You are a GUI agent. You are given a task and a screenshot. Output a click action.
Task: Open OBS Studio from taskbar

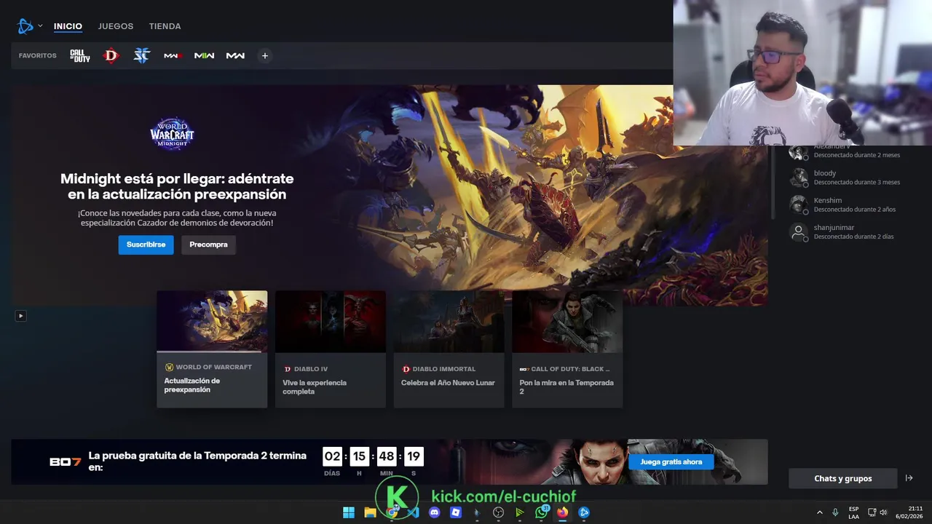point(498,512)
